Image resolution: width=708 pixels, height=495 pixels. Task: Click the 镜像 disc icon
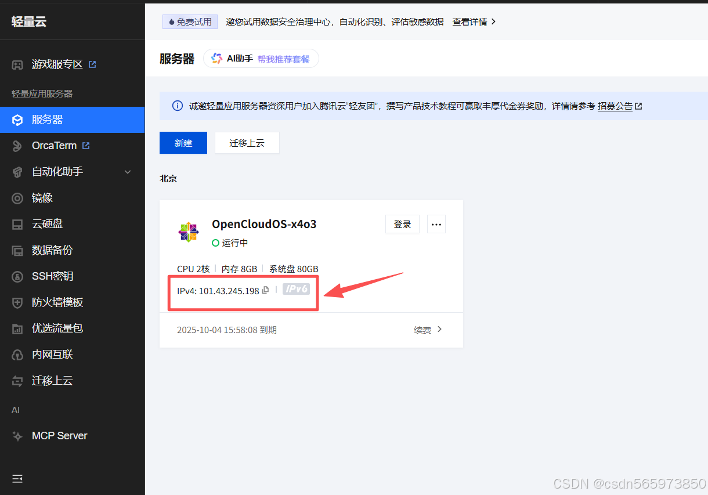click(17, 198)
